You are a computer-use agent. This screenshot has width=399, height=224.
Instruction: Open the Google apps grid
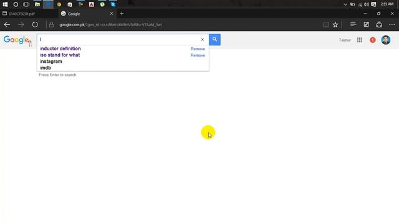[x=360, y=40]
